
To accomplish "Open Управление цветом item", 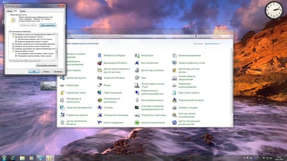I will tap(74, 115).
